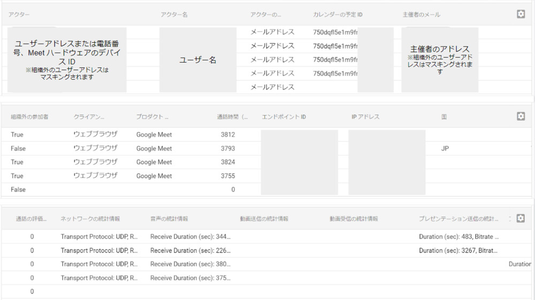Click the 音声の統計情報 column header
The image size is (535, 300).
(169, 219)
